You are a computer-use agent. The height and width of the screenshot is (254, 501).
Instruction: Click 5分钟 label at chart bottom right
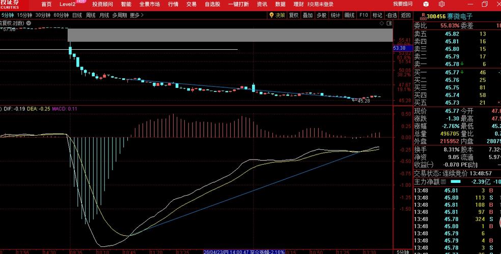tap(402, 252)
